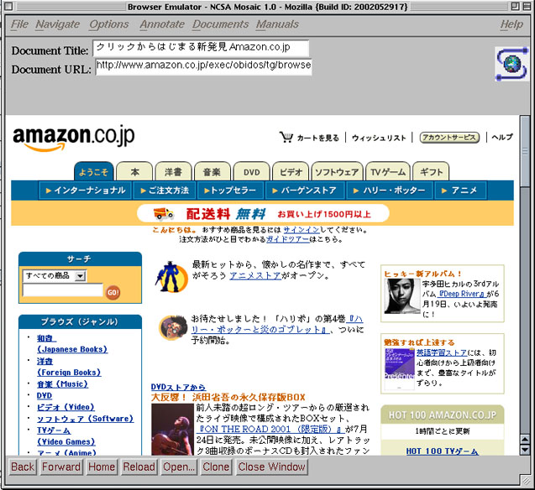Image resolution: width=535 pixels, height=490 pixels.
Task: Select the ビデオ tab
Action: pyautogui.click(x=291, y=171)
